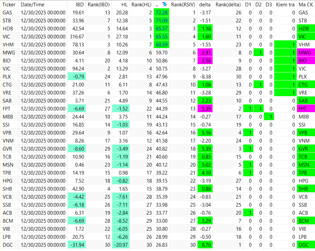
Task: Click the Ma CK column header
Action: pyautogui.click(x=306, y=4)
